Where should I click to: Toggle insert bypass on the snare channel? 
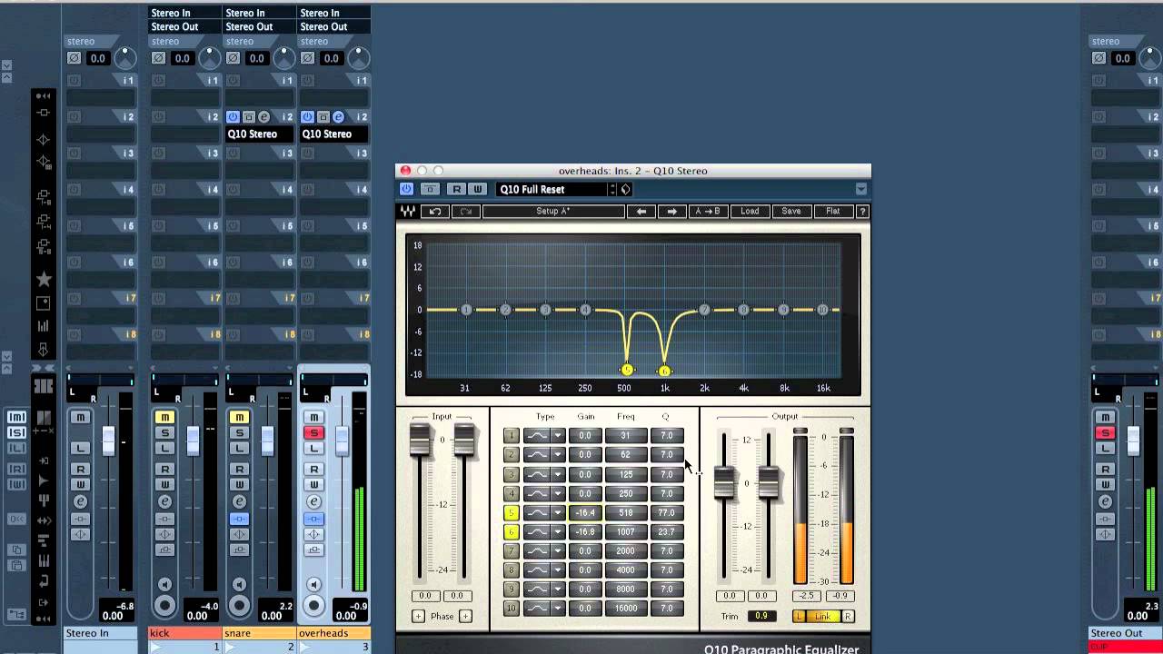click(x=239, y=519)
